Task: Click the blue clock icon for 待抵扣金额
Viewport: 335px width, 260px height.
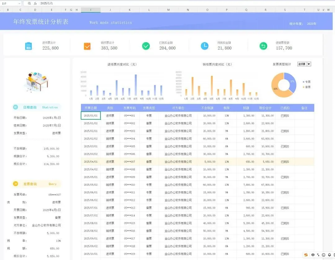Action: click(x=205, y=46)
